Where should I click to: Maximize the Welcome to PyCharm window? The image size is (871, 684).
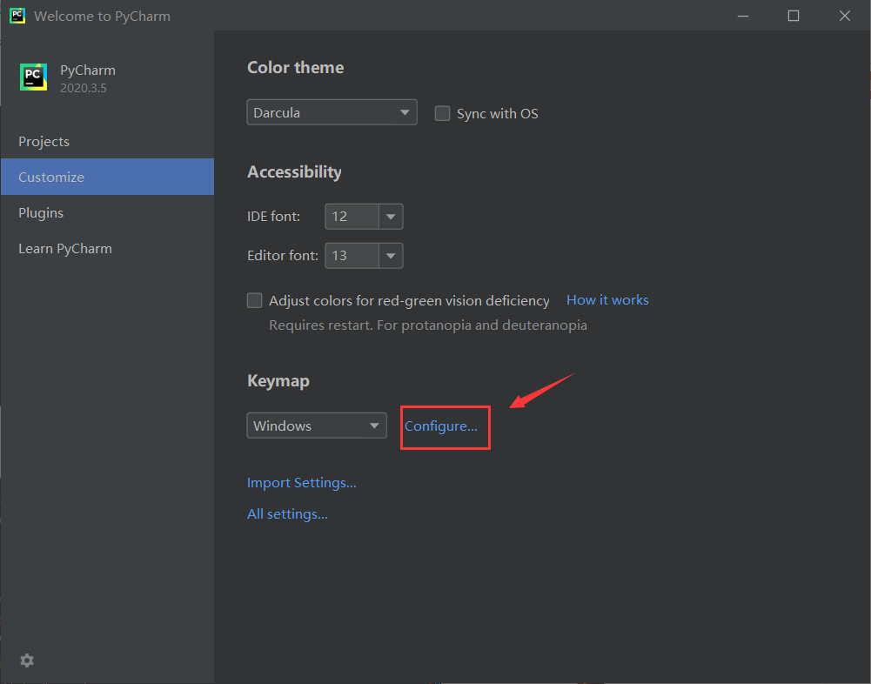(794, 16)
